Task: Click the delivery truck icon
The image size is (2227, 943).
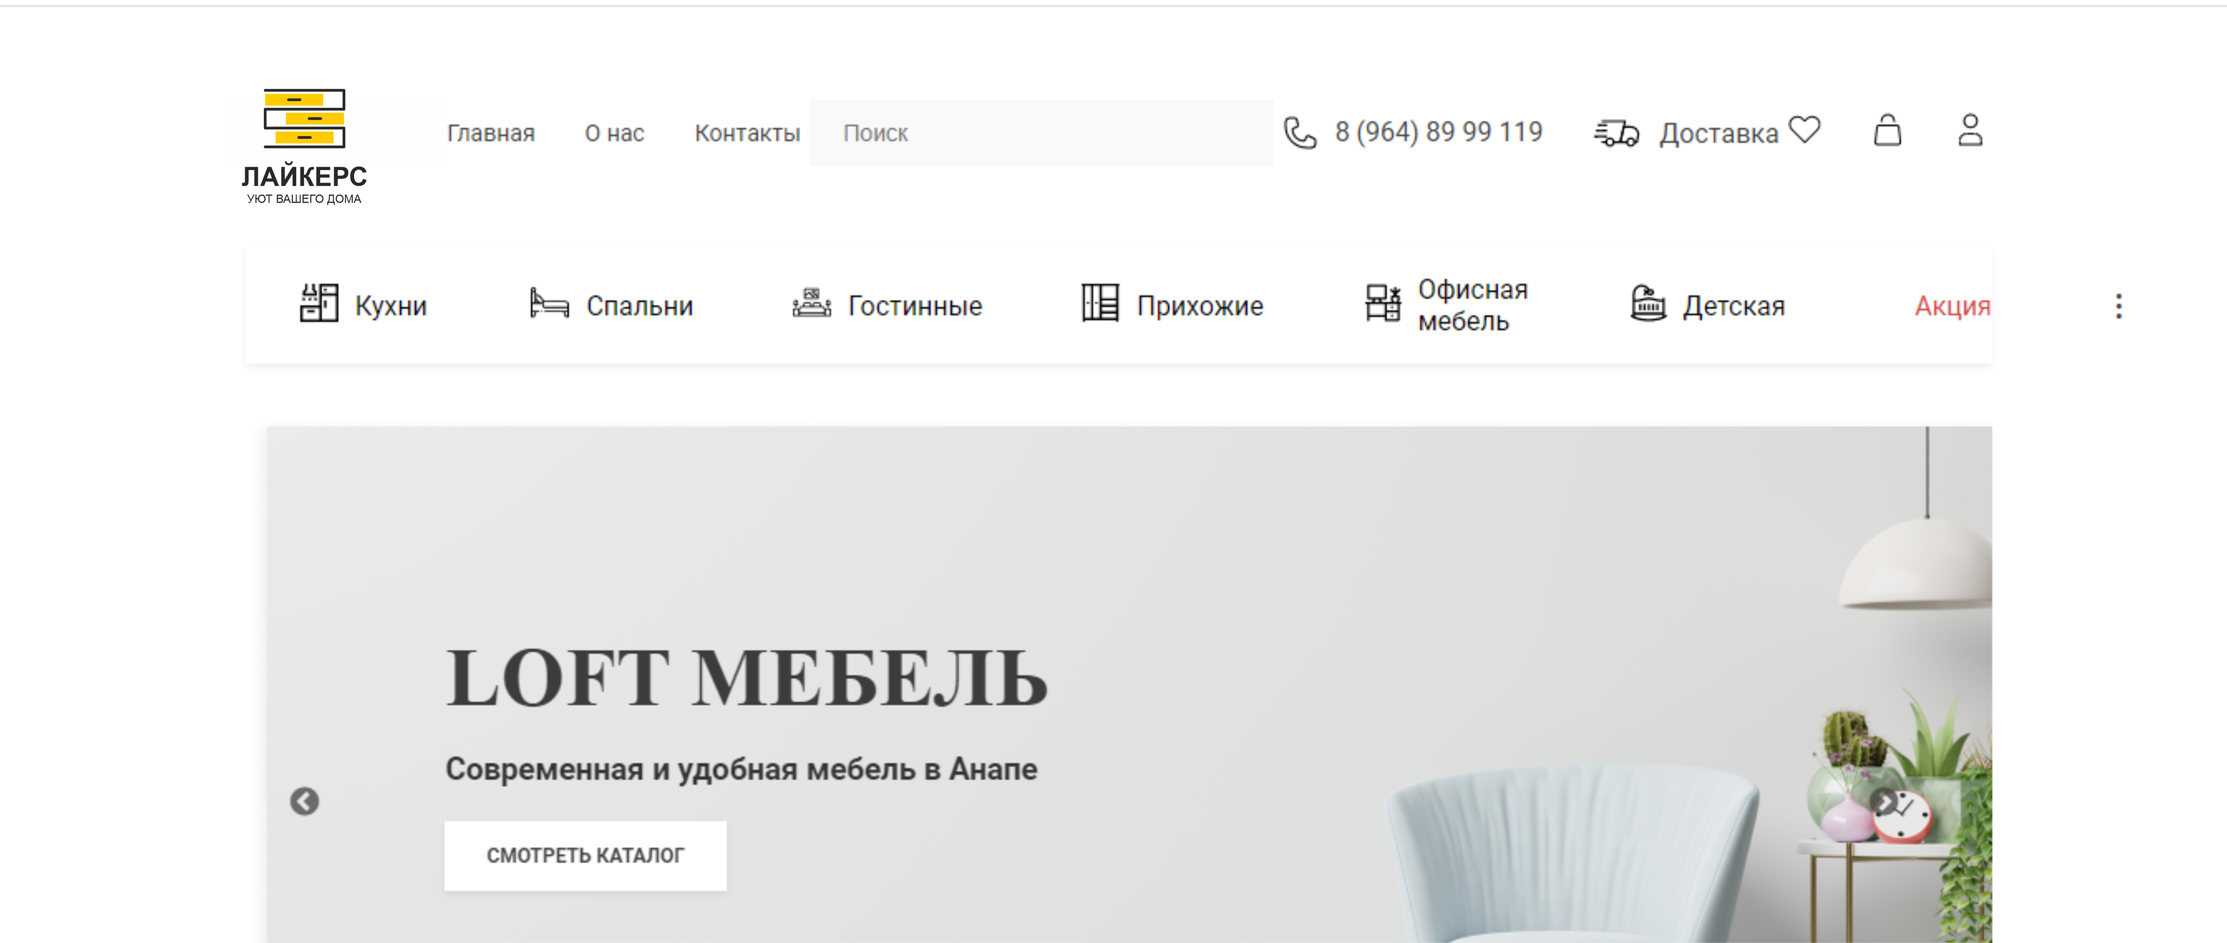Action: pyautogui.click(x=1617, y=133)
